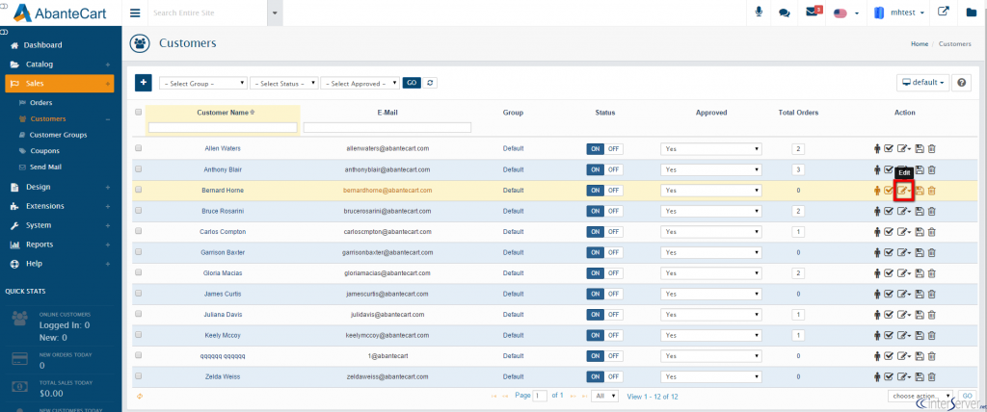This screenshot has height=412, width=987.
Task: Click Bernard Horne's email address link
Action: coord(387,190)
